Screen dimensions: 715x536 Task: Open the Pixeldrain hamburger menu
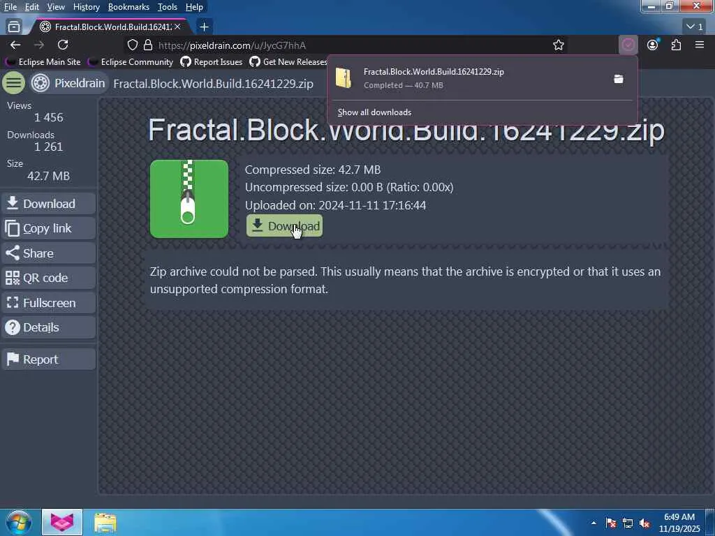coord(14,83)
